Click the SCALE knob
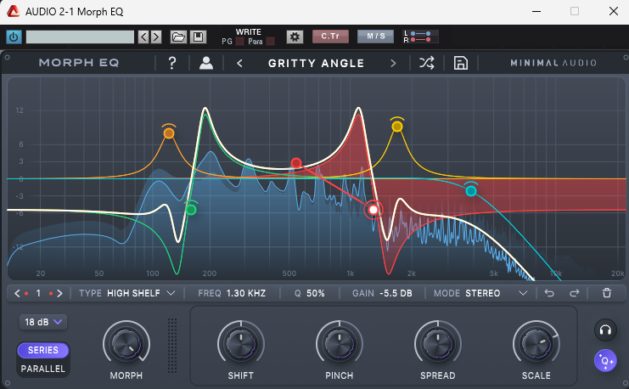 [536, 344]
